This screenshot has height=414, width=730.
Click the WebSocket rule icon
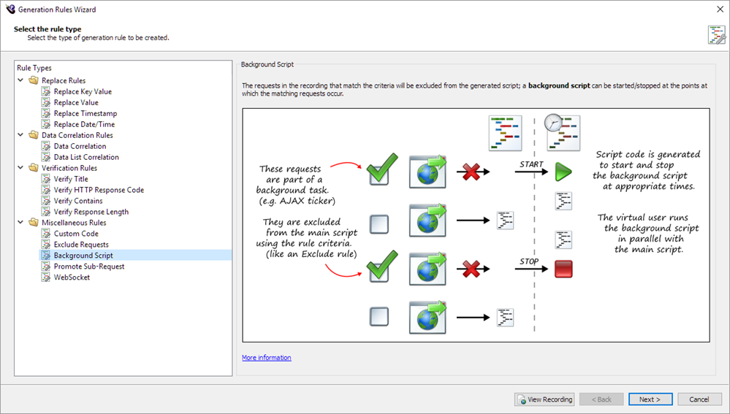tap(46, 278)
